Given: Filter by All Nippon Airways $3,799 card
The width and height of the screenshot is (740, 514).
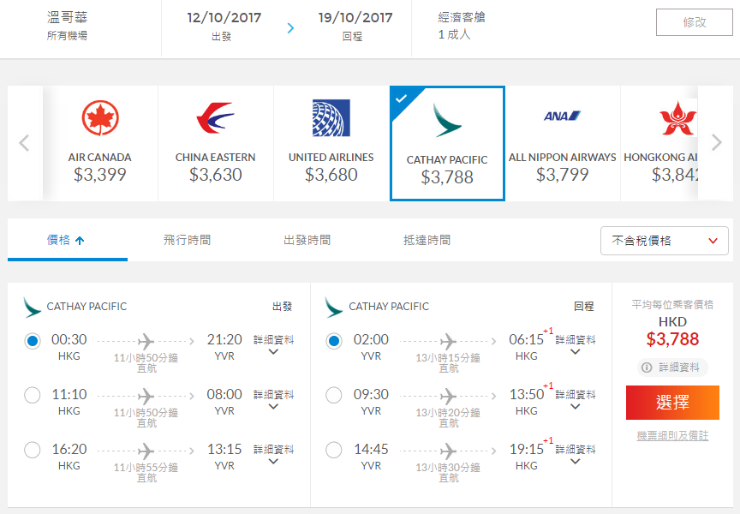Looking at the screenshot, I should click(x=563, y=143).
